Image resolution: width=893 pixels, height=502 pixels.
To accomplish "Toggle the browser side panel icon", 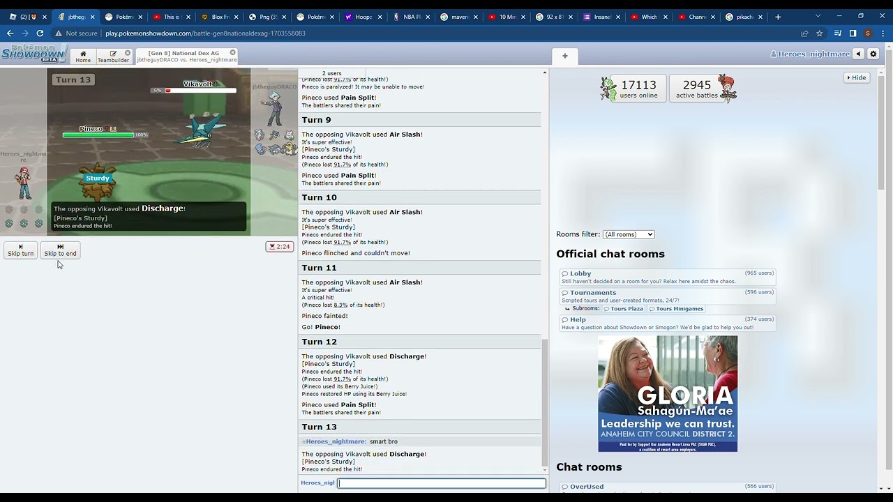I will pos(853,33).
